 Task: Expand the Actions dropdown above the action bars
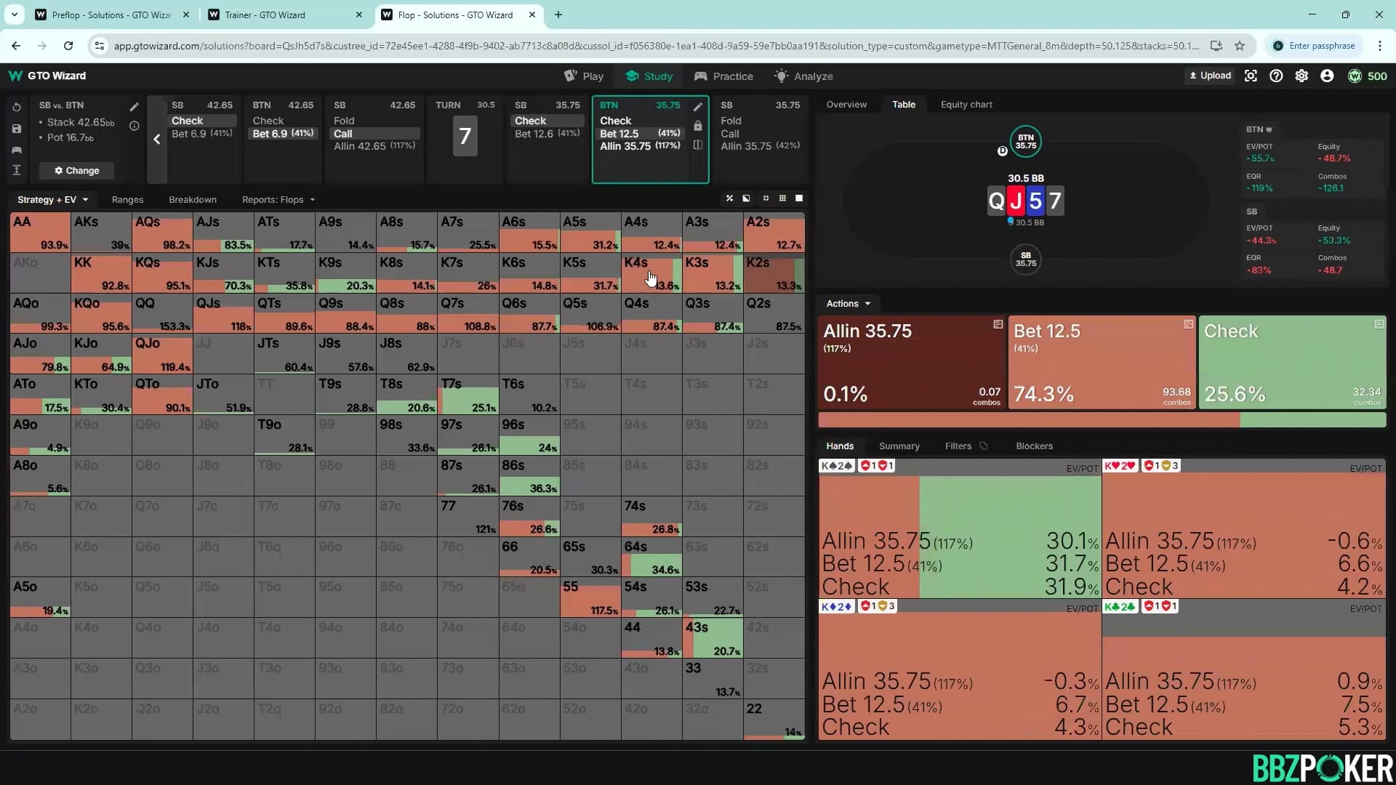848,304
